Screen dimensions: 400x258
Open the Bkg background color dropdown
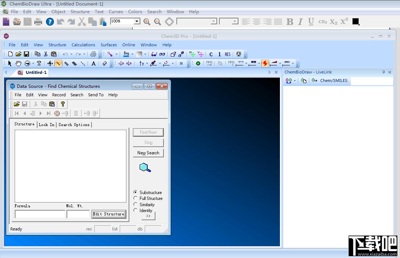tap(132, 54)
